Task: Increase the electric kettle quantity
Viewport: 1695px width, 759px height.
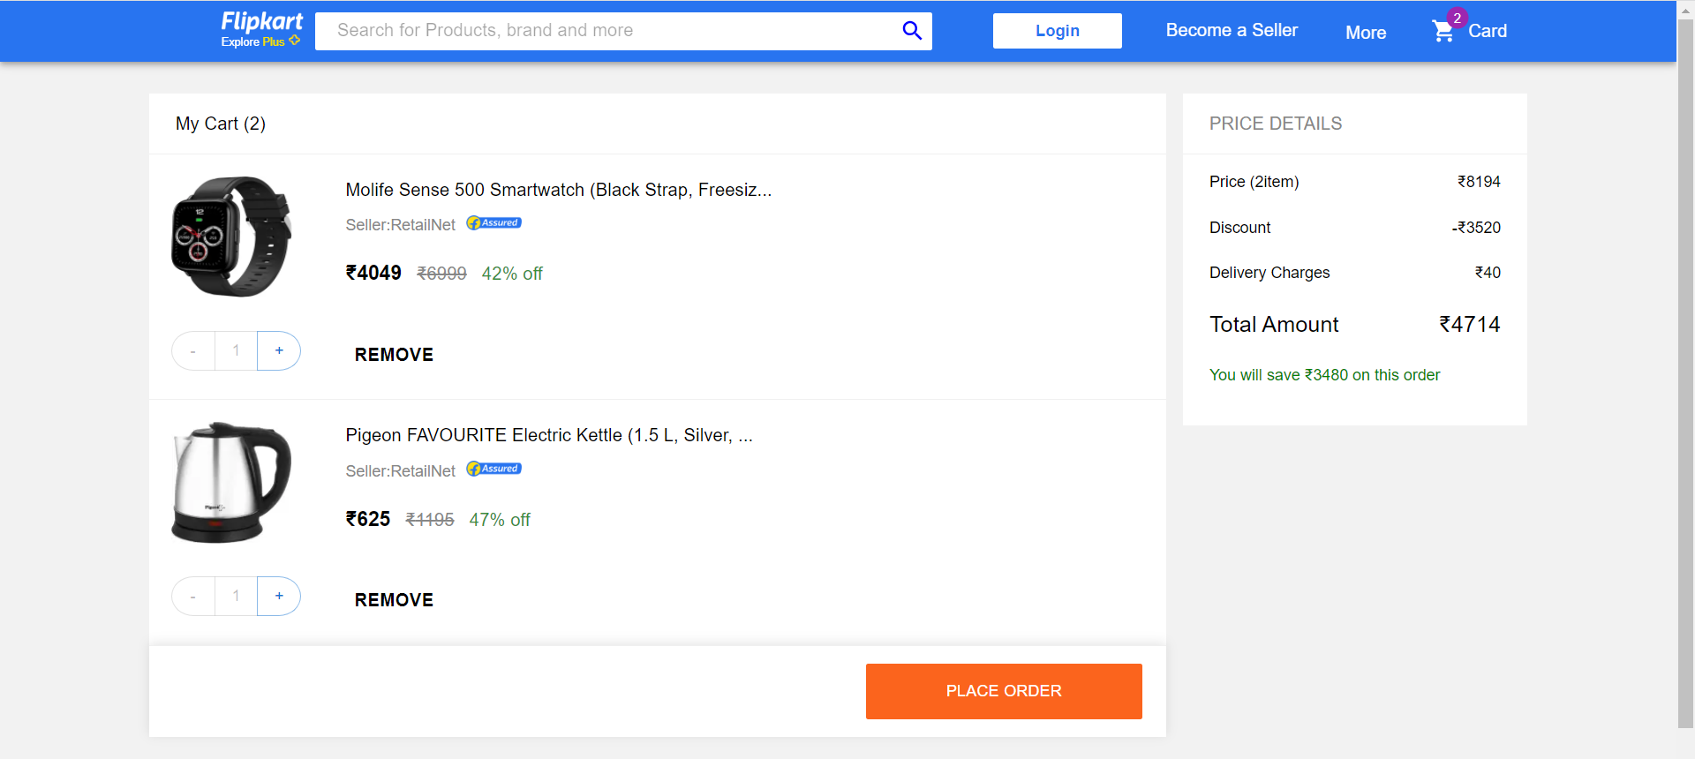Action: pyautogui.click(x=278, y=596)
